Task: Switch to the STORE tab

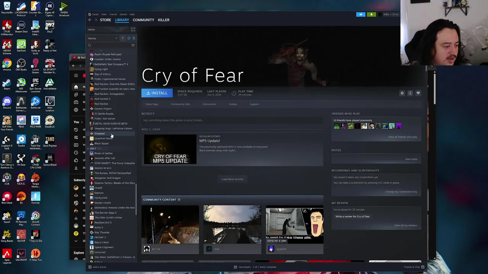Action: pos(105,20)
